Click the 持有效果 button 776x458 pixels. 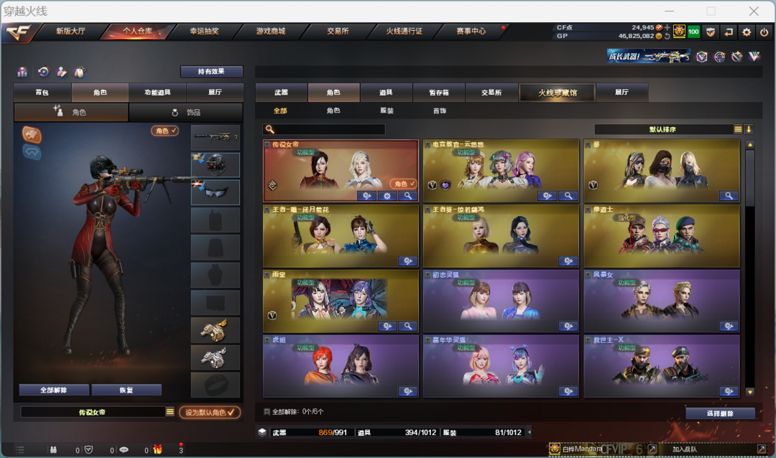coord(211,71)
